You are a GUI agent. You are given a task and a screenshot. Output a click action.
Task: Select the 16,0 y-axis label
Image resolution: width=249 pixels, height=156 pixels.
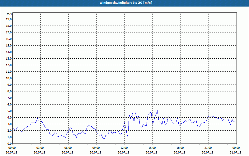9,39
